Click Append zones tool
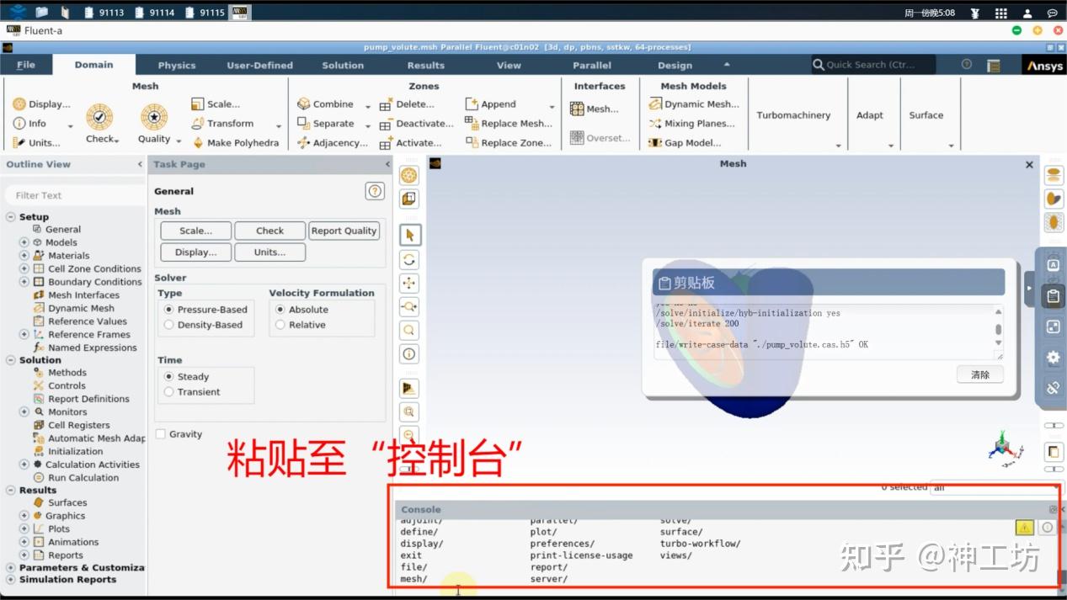The image size is (1067, 600). coord(490,104)
